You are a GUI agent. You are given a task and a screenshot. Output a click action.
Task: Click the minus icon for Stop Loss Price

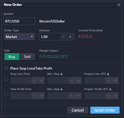(34, 81)
